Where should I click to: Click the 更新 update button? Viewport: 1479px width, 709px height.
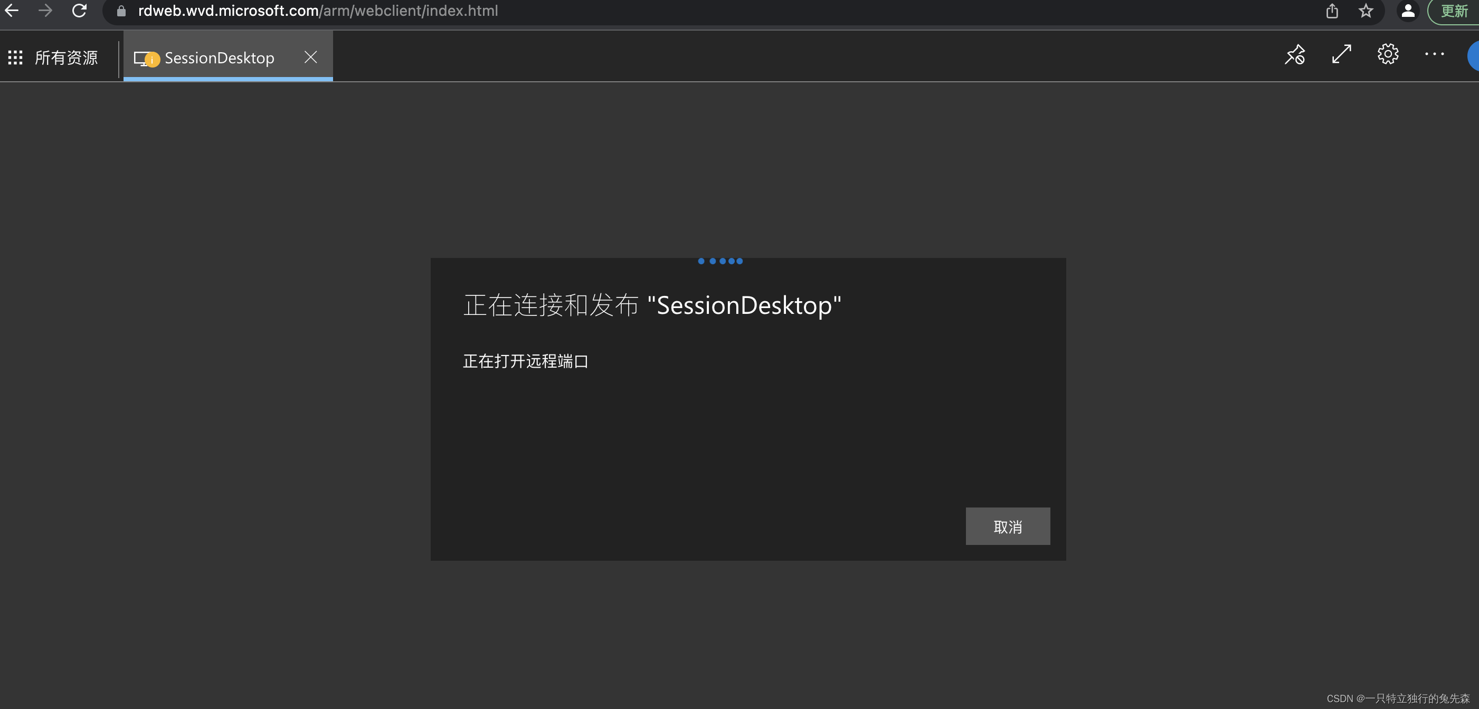1454,11
